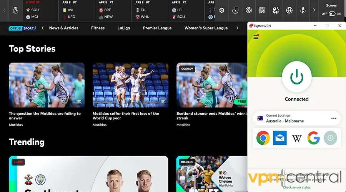Open the Matildas failing to answer thumbnail
Viewport: 346px width, 192px height.
click(x=47, y=85)
